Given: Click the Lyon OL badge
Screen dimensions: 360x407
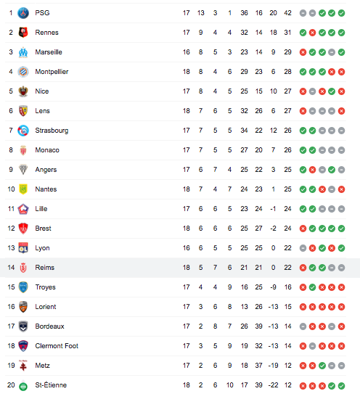Looking at the screenshot, I should (x=23, y=248).
